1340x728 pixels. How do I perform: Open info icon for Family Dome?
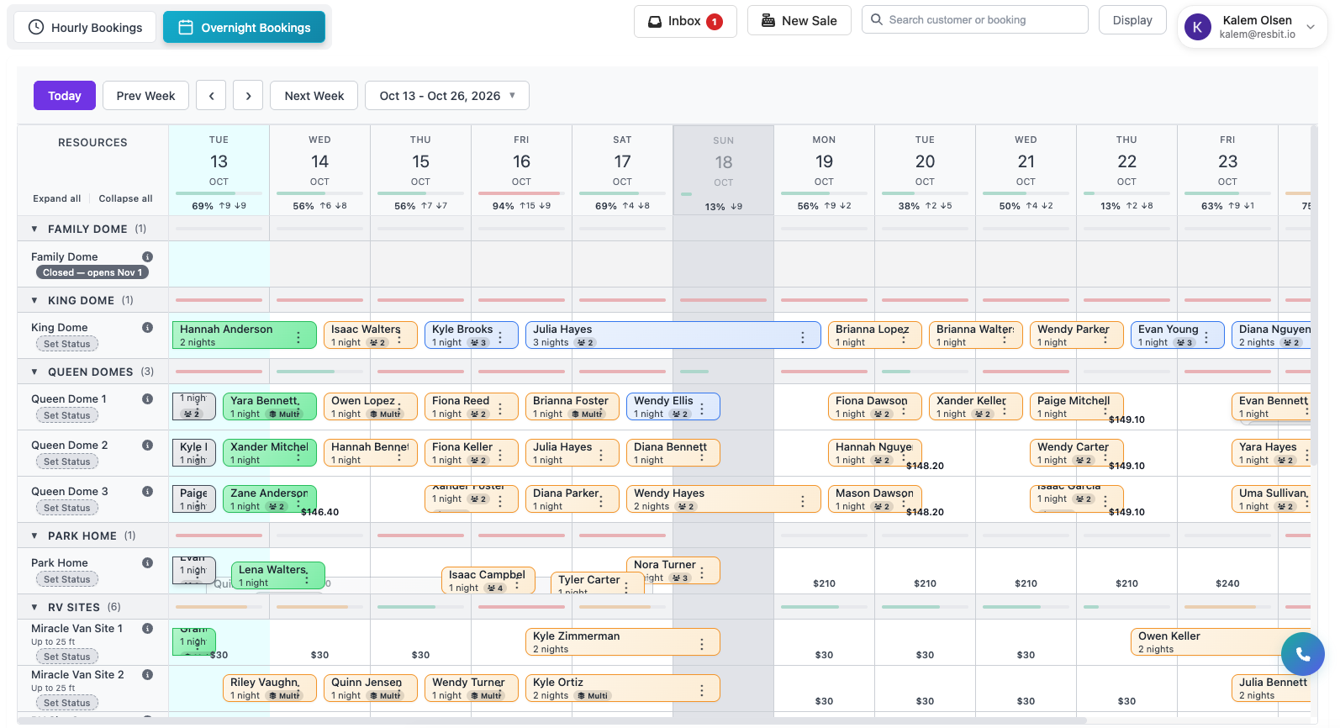[147, 257]
